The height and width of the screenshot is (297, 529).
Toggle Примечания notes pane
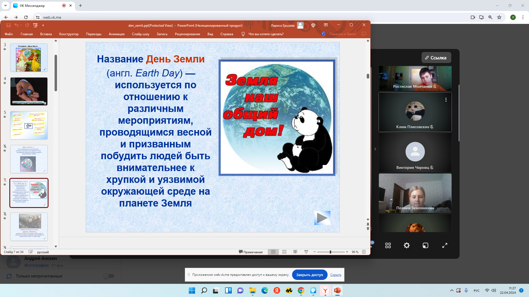(x=251, y=252)
